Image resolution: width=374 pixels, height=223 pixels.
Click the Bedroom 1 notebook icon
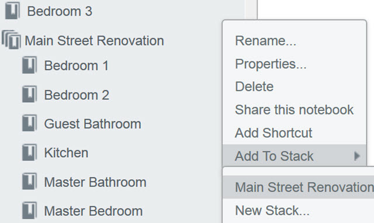pos(30,65)
